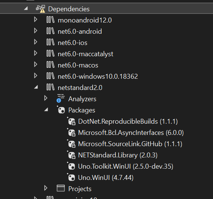The image size is (213, 199).
Task: Select netstandard2.0 text
Action: 80,88
